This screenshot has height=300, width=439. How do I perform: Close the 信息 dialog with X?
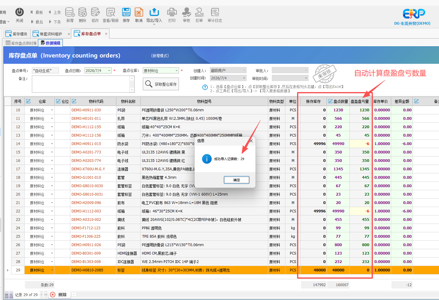251,141
